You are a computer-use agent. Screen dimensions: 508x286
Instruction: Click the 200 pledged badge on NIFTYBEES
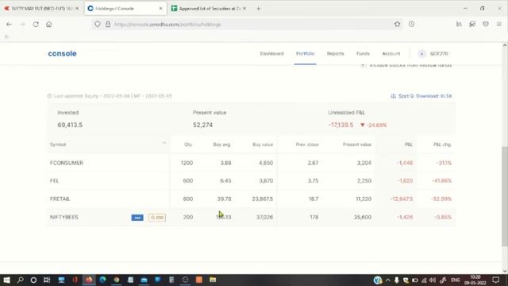point(157,218)
